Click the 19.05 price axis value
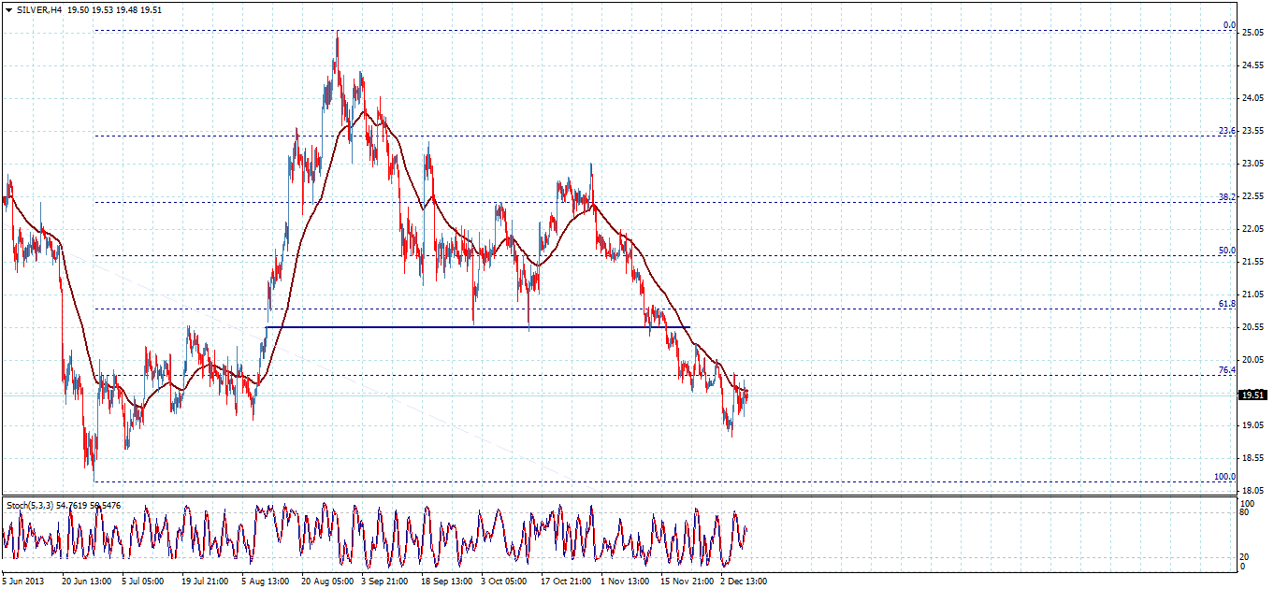Image resolution: width=1274 pixels, height=589 pixels. click(1252, 425)
